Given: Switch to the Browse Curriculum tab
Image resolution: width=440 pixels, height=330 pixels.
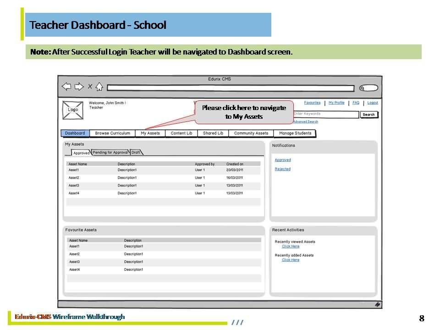Looking at the screenshot, I should tap(112, 133).
